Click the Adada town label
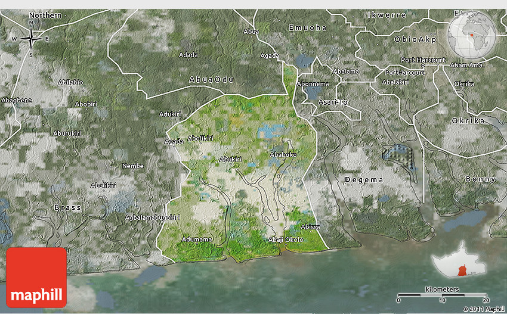This screenshot has height=314, width=507. pos(188,55)
